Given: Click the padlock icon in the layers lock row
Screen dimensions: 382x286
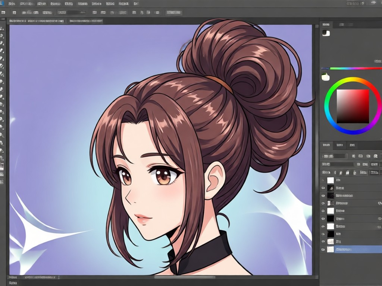Looking at the screenshot, I should [348, 173].
